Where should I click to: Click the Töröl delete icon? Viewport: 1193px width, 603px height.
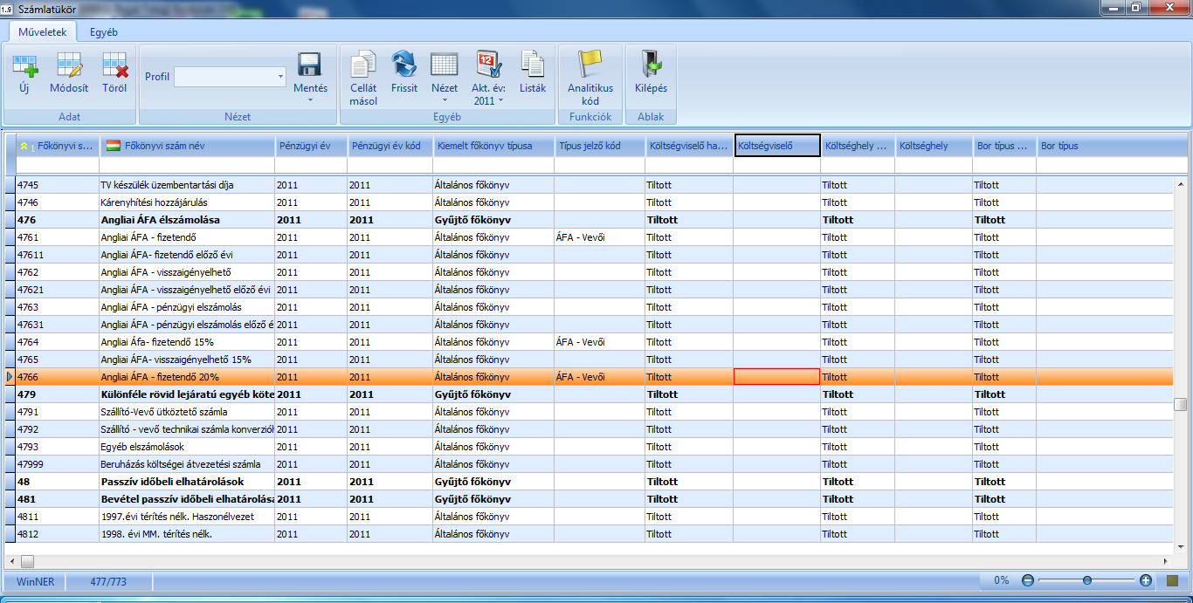point(114,66)
